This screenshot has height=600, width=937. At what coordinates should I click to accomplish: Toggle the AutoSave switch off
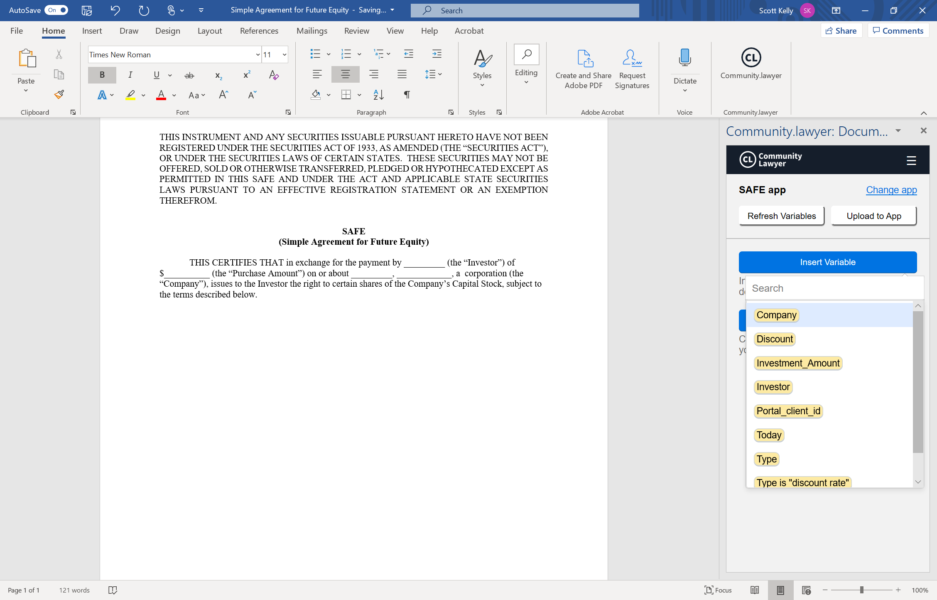tap(57, 10)
